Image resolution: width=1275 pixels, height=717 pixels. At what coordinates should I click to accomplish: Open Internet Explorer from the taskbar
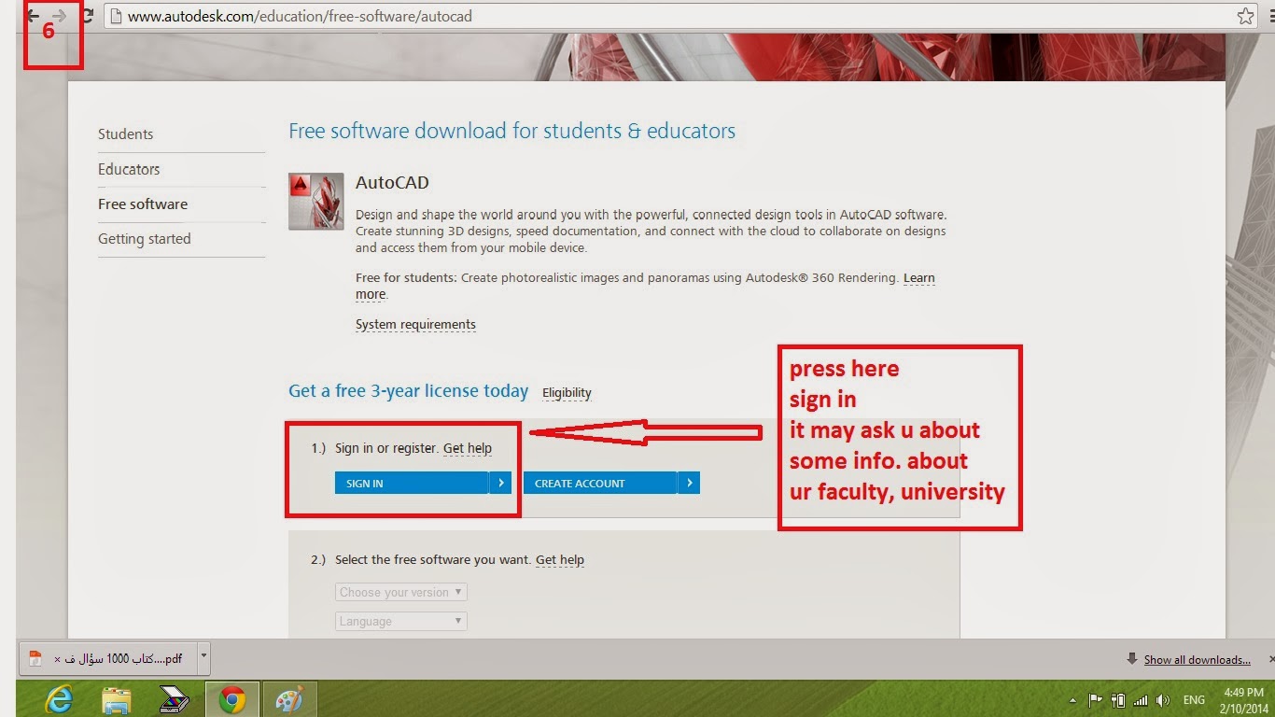click(59, 699)
